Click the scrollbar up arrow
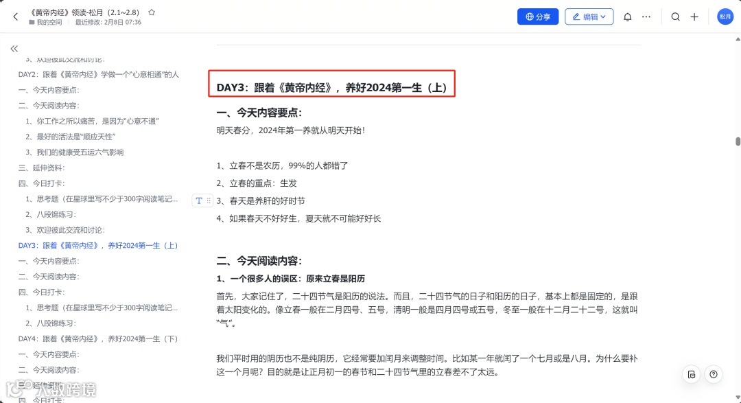Viewport: 741px width, 403px height. click(737, 39)
